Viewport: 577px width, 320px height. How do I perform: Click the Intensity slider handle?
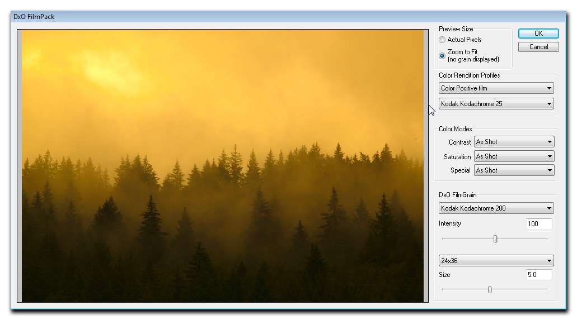coord(495,239)
